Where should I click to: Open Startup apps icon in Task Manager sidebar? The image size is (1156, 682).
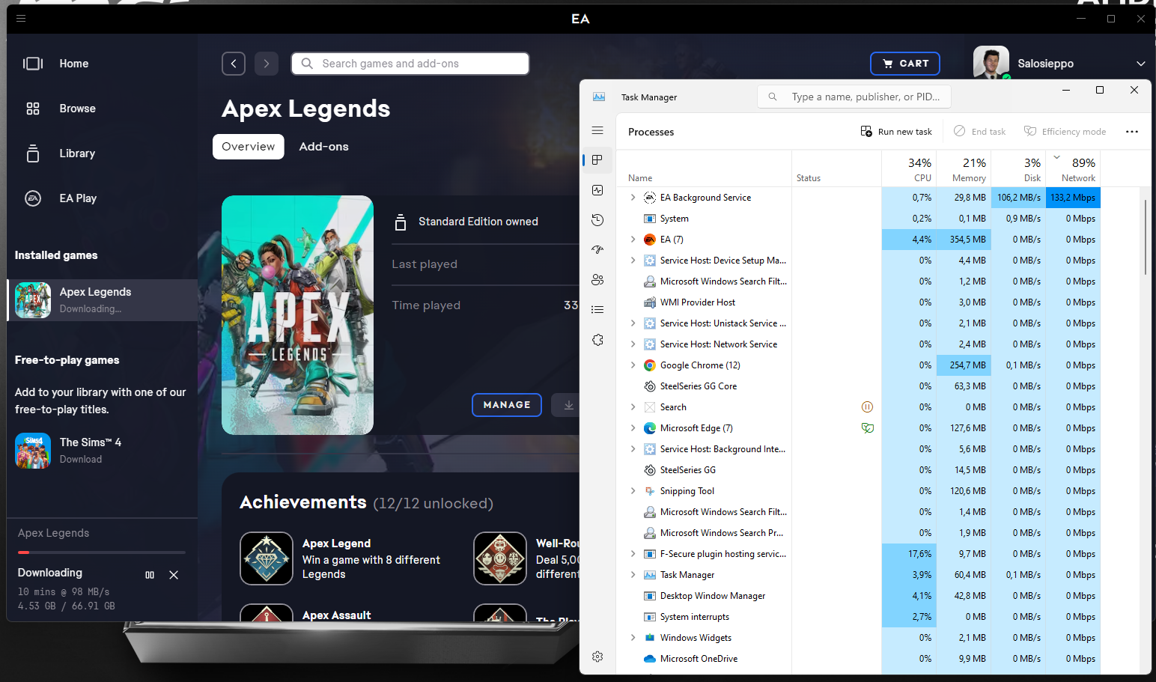597,250
